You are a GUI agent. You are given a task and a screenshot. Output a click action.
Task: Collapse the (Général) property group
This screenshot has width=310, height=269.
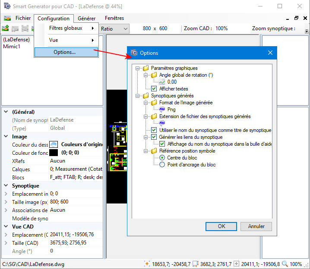[6, 112]
